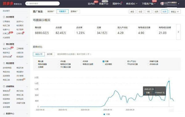This screenshot has width=185, height=117.
Task: Collapse the 发货管理 sidebar section
Action: pyautogui.click(x=27, y=17)
